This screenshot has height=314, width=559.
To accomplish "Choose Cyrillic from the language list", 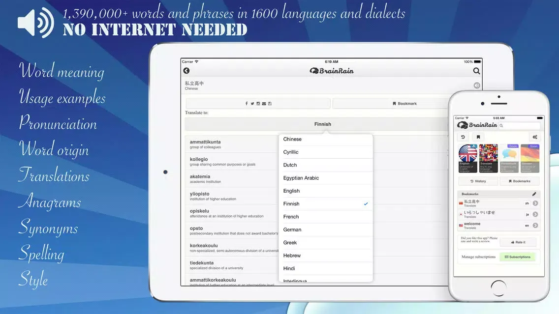I will pos(325,152).
